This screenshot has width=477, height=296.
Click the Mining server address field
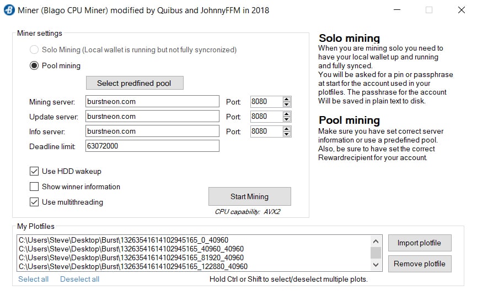(x=152, y=102)
